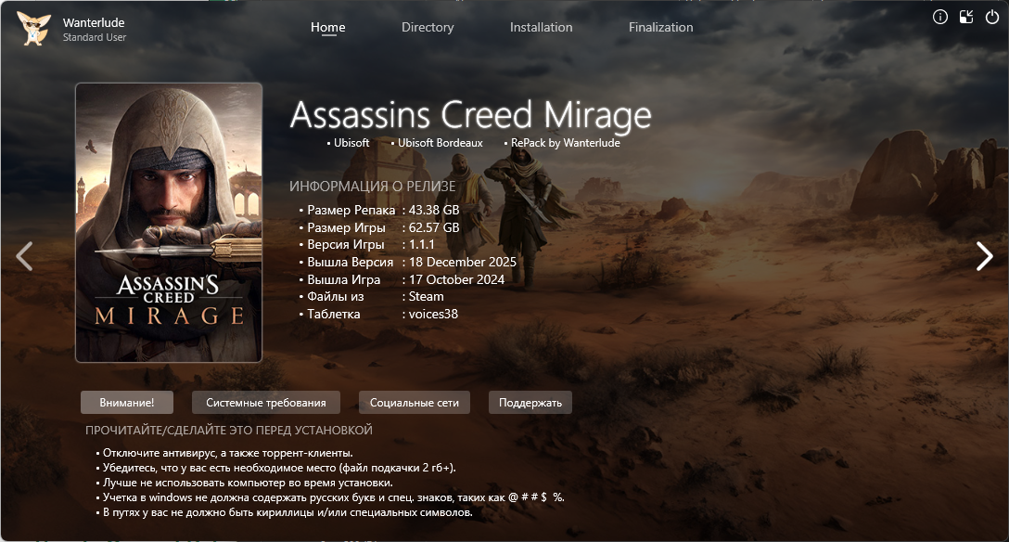This screenshot has height=542, width=1009.
Task: Show Системные требования section
Action: [x=266, y=402]
